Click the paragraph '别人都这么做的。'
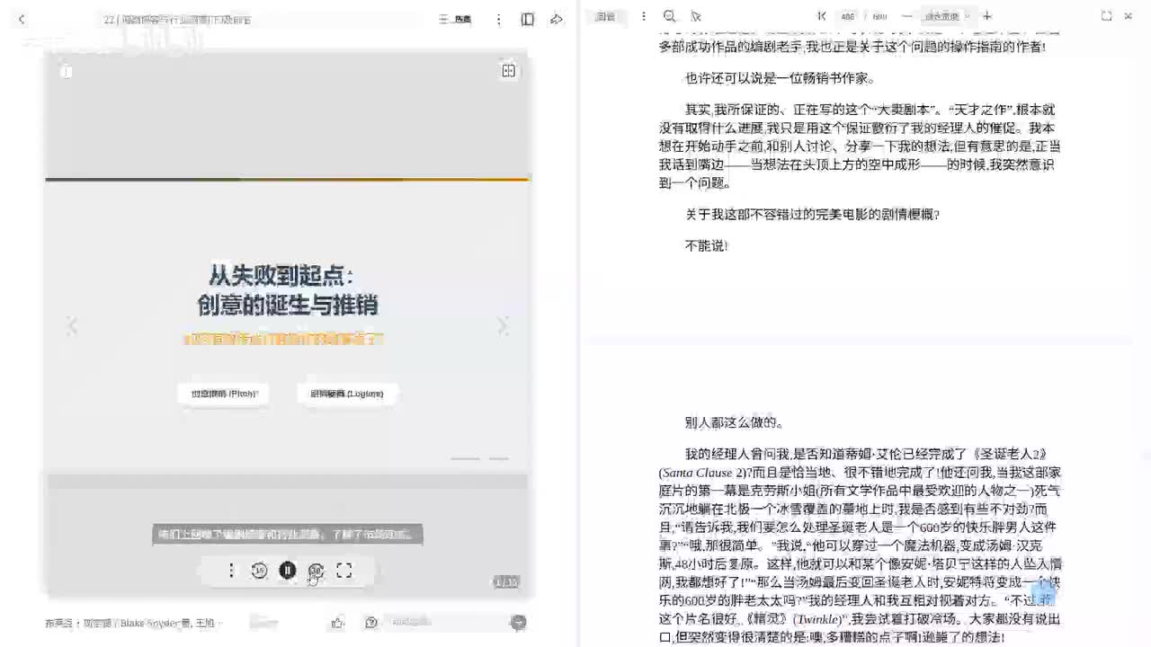This screenshot has width=1151, height=647. click(735, 422)
